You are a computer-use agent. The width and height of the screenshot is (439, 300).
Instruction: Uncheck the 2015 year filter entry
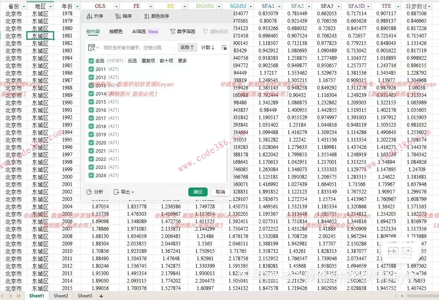[91, 101]
